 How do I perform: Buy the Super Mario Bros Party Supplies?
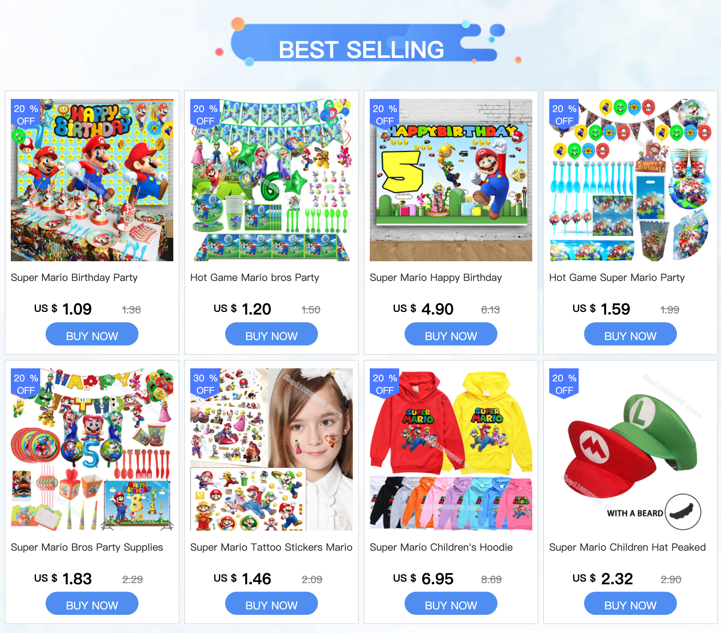click(92, 604)
